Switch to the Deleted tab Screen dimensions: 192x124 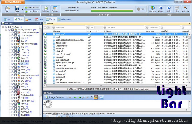click(x=29, y=19)
